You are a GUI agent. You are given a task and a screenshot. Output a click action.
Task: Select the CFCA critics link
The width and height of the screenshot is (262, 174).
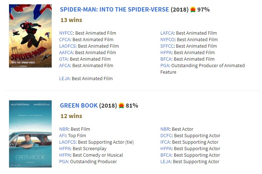[x=65, y=40]
